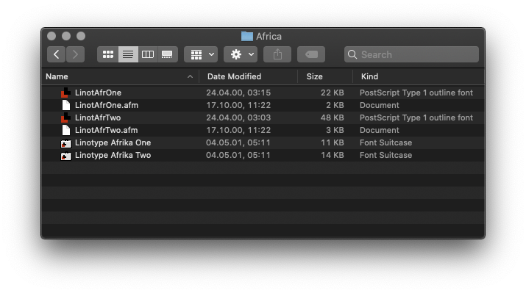The image size is (526, 293).
Task: Click the Search field
Action: pyautogui.click(x=412, y=54)
